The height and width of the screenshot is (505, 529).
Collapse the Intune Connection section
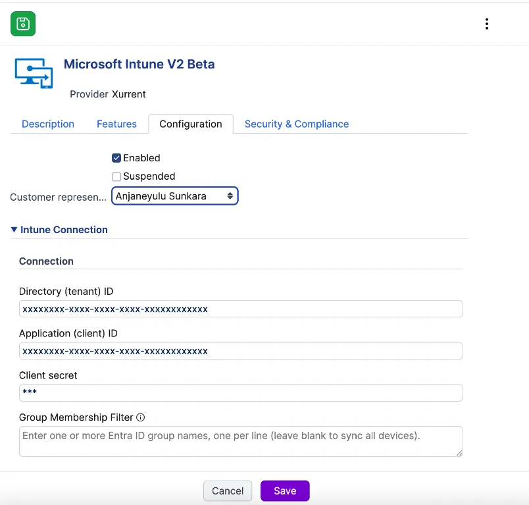59,230
